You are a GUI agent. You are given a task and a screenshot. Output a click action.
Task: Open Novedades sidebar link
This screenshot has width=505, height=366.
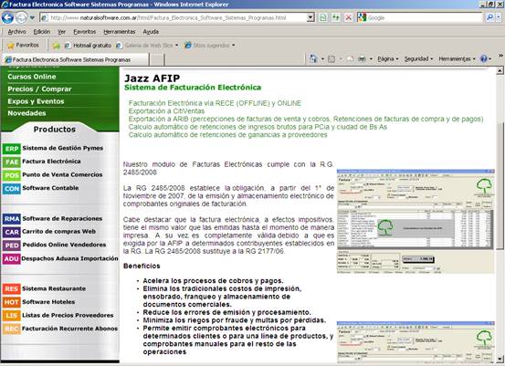point(26,113)
